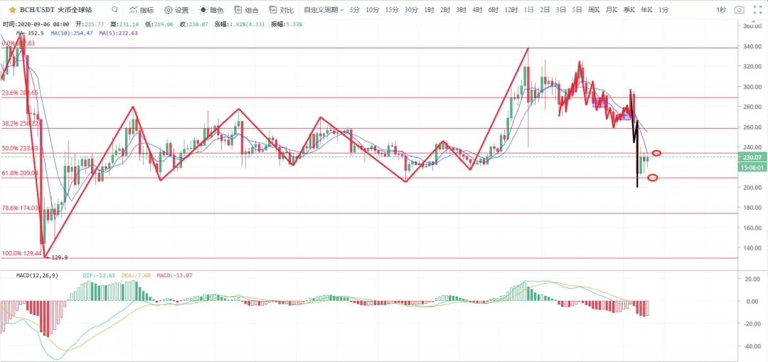768x362 pixels.
Task: Choose the 2日 interval
Action: [x=545, y=10]
